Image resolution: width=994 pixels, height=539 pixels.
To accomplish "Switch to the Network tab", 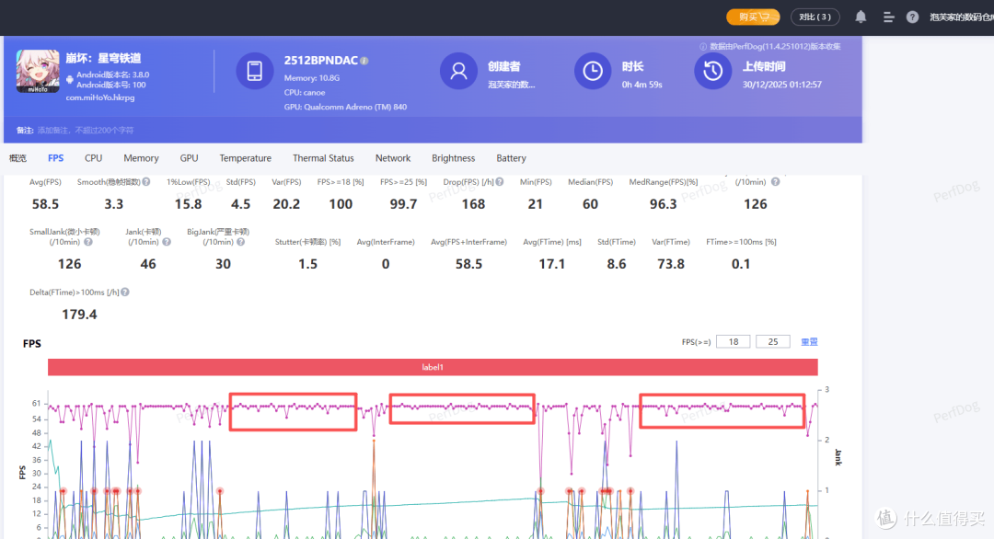I will tap(393, 158).
